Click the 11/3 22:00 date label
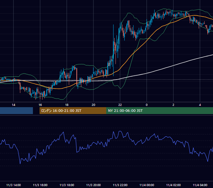 coord(120,185)
